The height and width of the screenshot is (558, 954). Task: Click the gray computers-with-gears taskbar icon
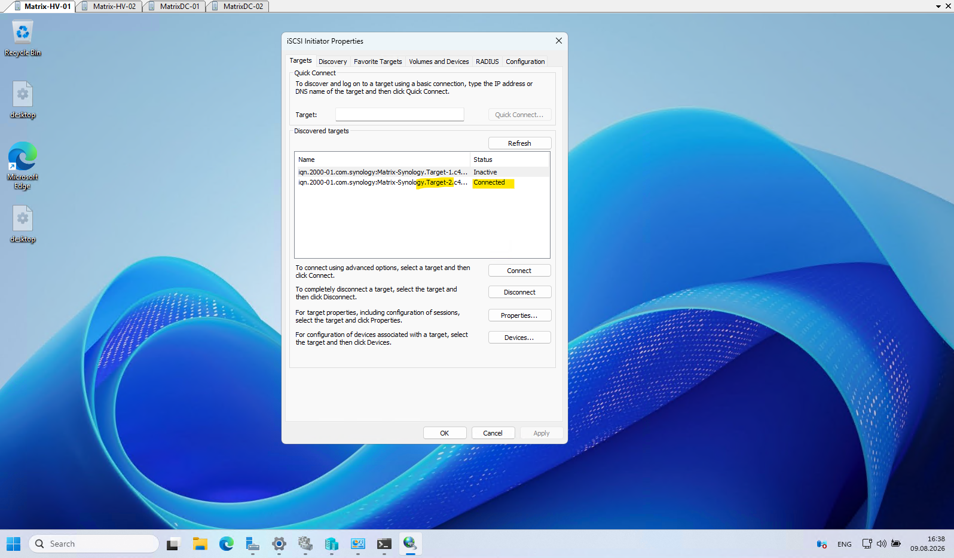click(x=305, y=544)
